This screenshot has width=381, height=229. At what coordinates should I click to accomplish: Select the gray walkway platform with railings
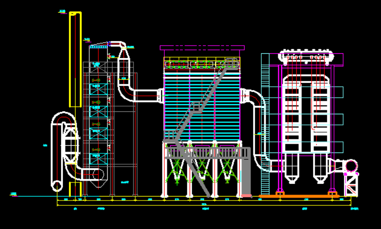pyautogui.click(x=208, y=153)
